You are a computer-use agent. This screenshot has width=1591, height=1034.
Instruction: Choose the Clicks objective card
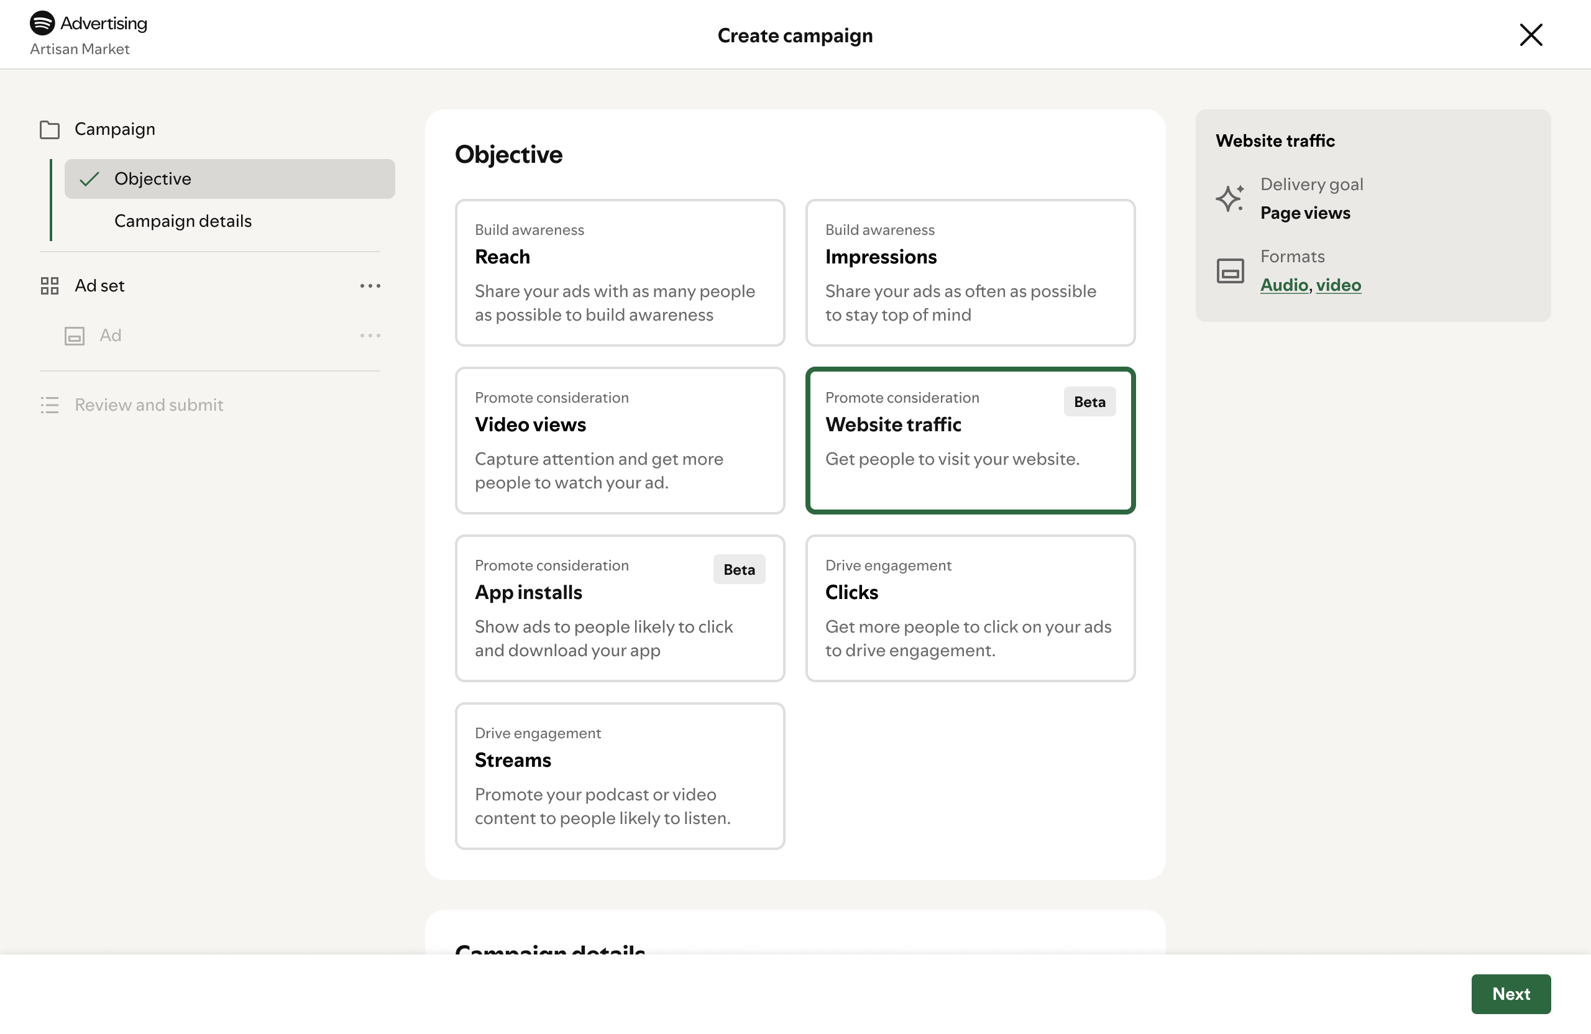(x=970, y=608)
